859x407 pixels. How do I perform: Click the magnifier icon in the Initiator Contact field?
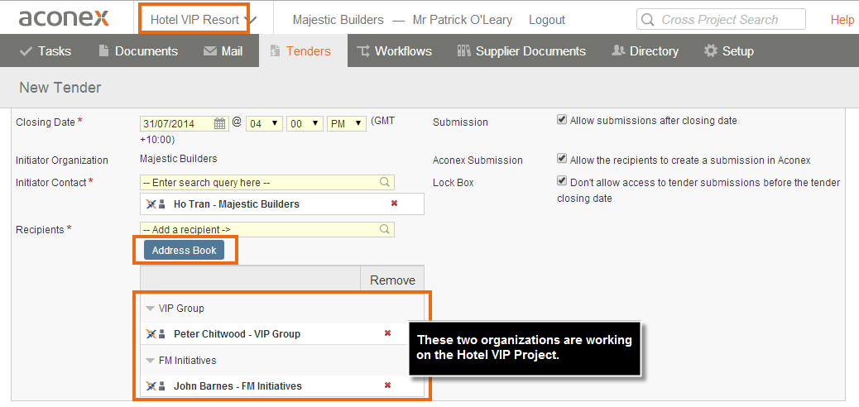click(385, 182)
